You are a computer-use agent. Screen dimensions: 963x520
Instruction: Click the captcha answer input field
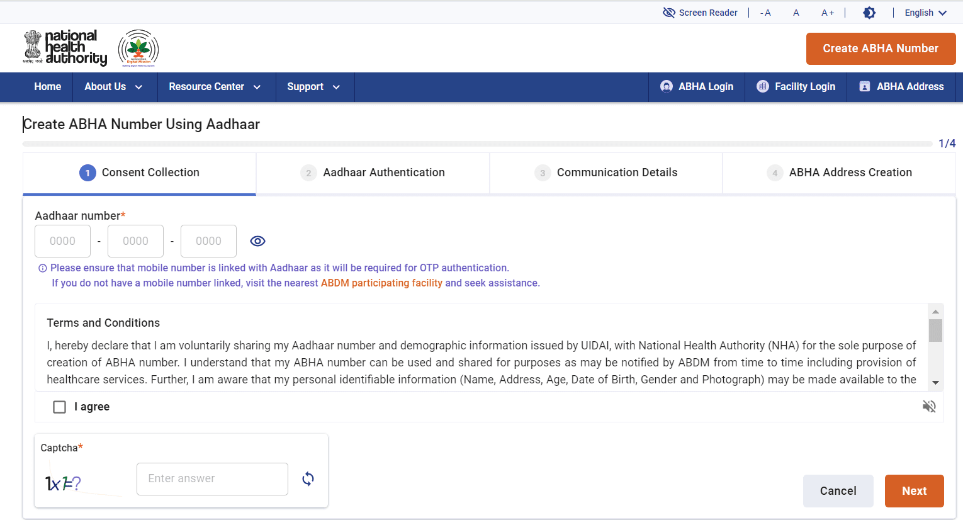click(212, 478)
